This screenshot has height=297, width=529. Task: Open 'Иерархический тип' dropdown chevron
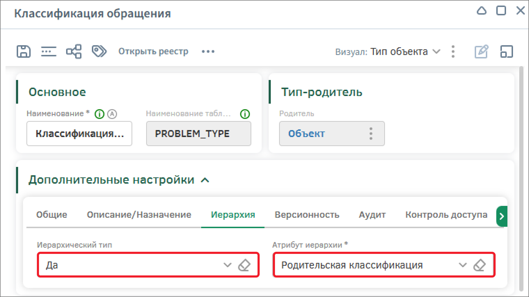tap(227, 265)
